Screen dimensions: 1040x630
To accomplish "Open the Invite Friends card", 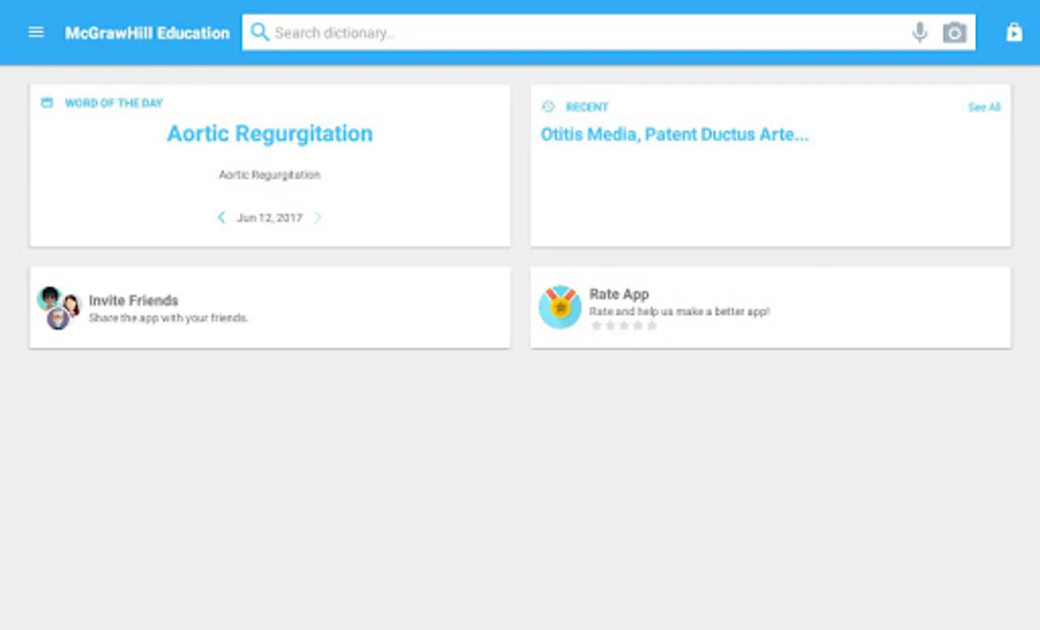I will pyautogui.click(x=269, y=307).
